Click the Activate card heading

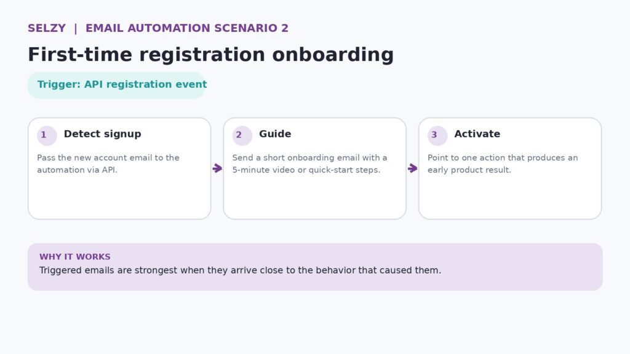pyautogui.click(x=477, y=134)
